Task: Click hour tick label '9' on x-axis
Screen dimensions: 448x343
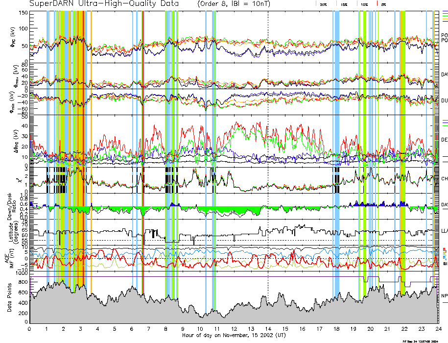Action: pyautogui.click(x=183, y=329)
